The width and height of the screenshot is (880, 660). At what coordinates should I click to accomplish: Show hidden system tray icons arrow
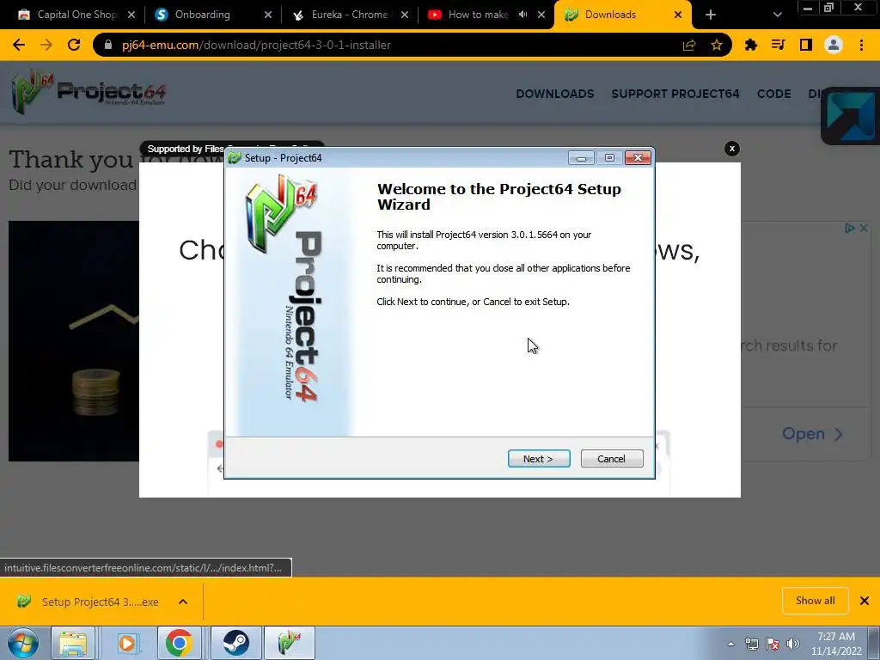pyautogui.click(x=730, y=644)
